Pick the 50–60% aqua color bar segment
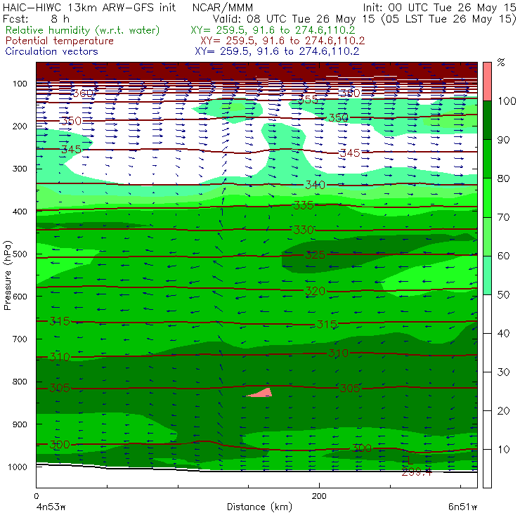This screenshot has width=520, height=520. 487,275
